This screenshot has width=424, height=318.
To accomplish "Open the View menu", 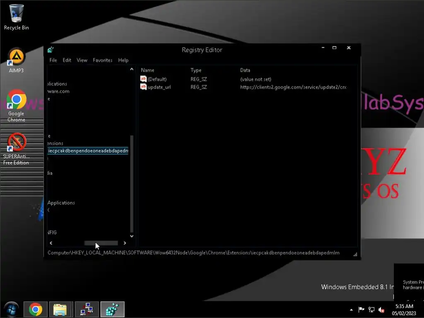I will [82, 60].
